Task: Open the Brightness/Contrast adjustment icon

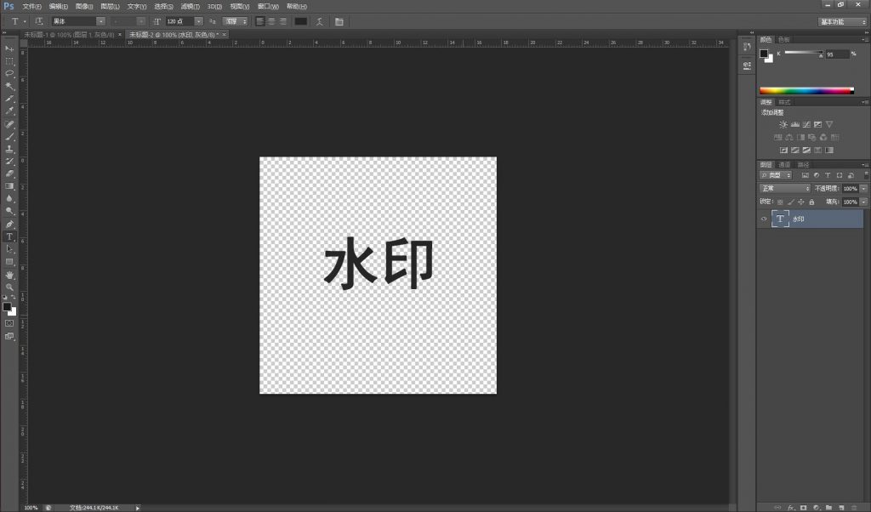Action: coord(783,124)
